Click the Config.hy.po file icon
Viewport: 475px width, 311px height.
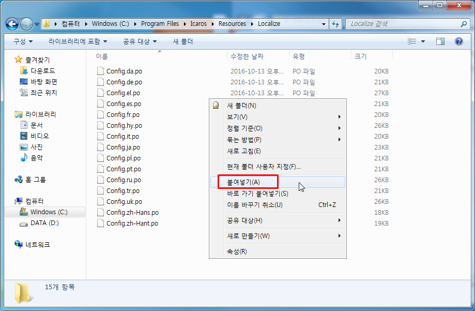101,125
